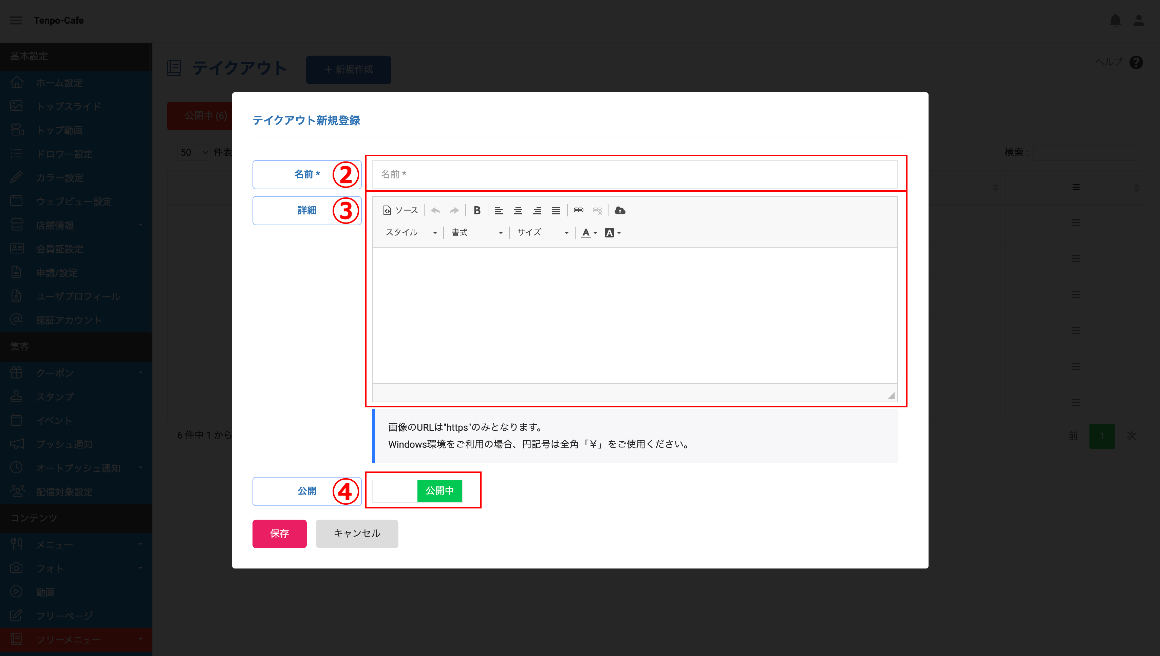The image size is (1160, 656).
Task: Select the 公開中 (6) tab
Action: [200, 116]
